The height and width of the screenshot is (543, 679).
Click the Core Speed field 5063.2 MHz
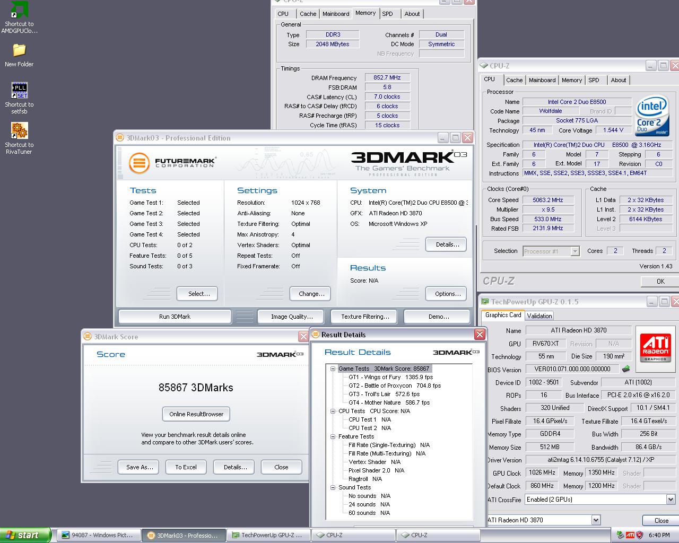point(547,200)
